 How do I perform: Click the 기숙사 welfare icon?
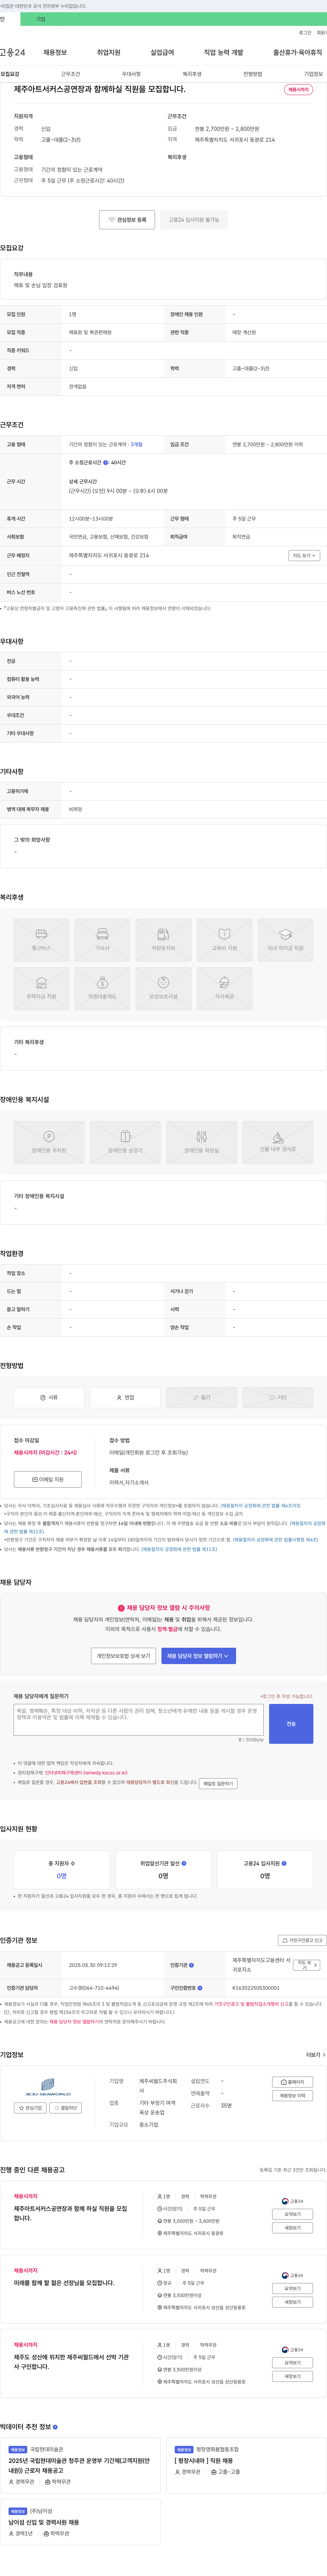pos(102,940)
